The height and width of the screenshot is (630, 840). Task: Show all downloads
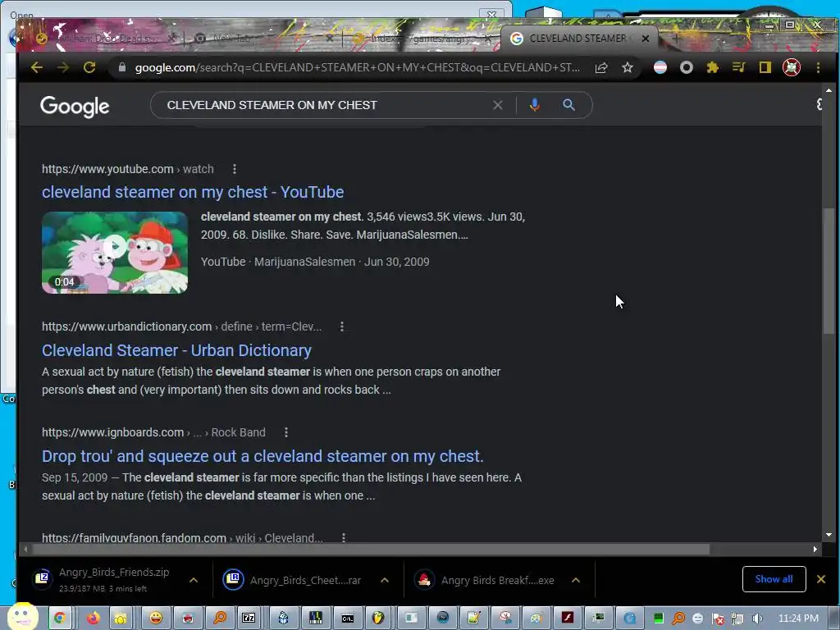click(774, 579)
